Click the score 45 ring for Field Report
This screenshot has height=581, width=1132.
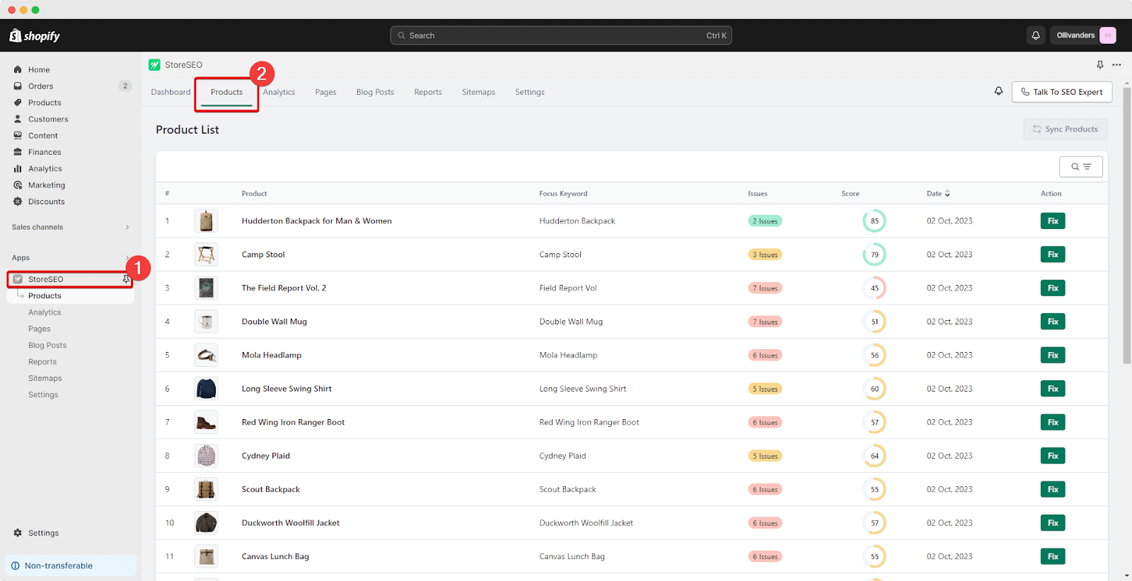874,288
